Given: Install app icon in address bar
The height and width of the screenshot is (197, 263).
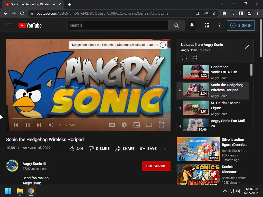Looking at the screenshot, I should [x=198, y=13].
